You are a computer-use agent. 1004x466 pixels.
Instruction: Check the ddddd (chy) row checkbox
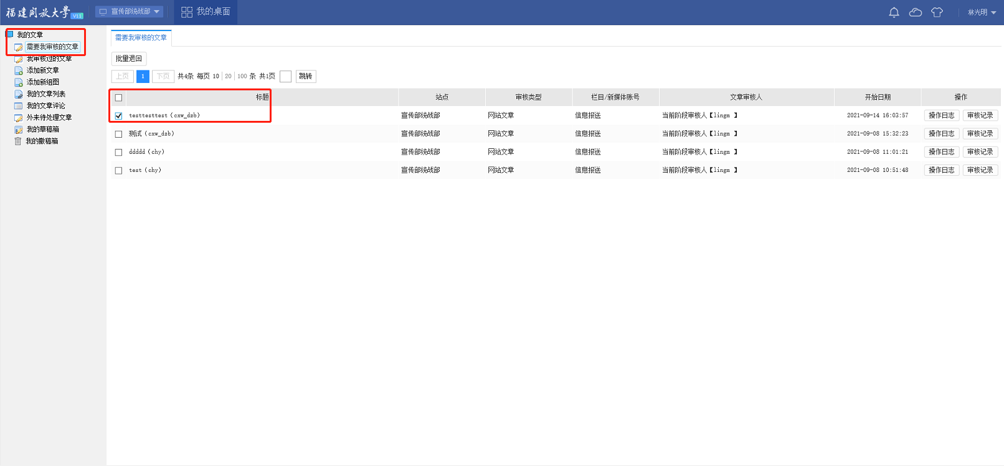(118, 152)
